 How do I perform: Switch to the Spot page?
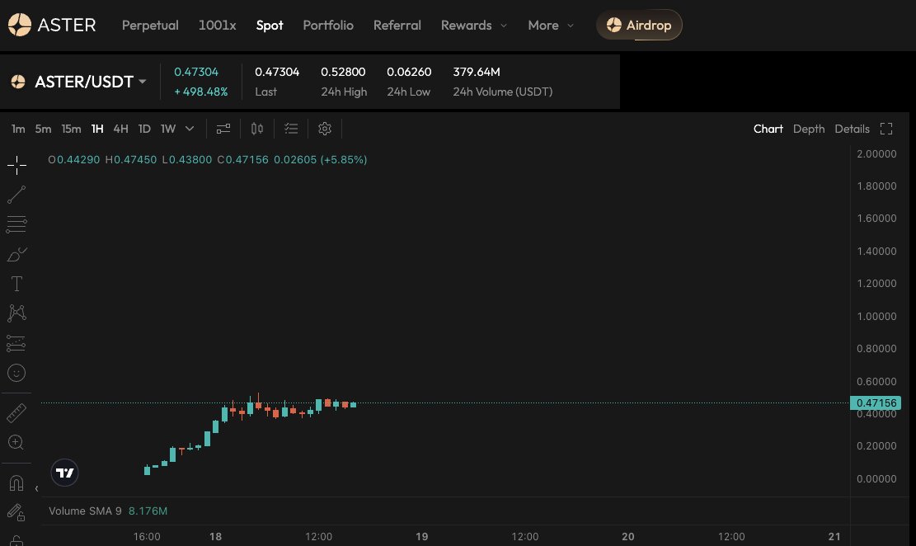(x=270, y=25)
